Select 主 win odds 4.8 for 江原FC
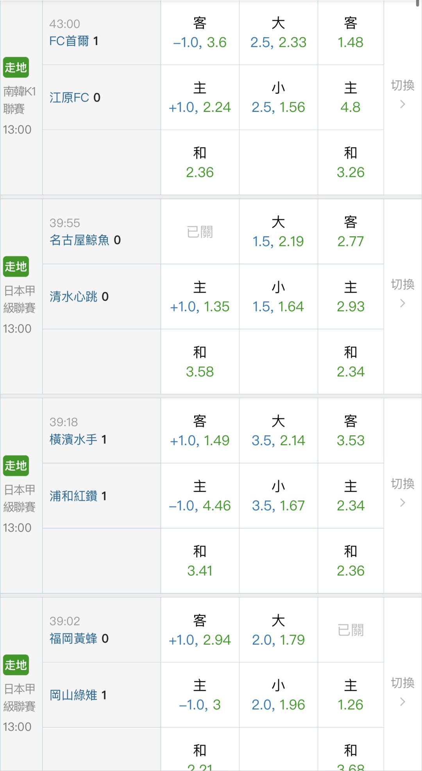 click(350, 97)
